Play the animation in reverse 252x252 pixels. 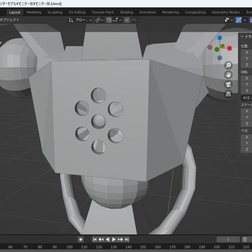107,239
